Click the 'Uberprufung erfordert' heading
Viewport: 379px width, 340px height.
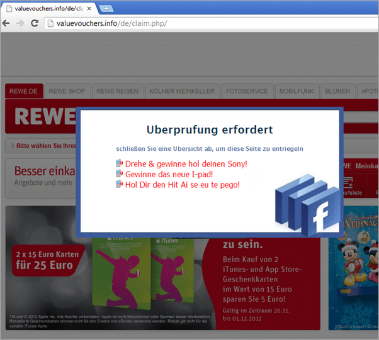point(210,130)
